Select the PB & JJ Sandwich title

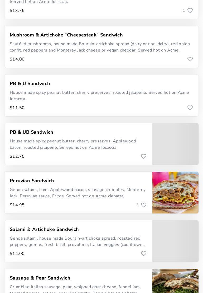(x=30, y=83)
